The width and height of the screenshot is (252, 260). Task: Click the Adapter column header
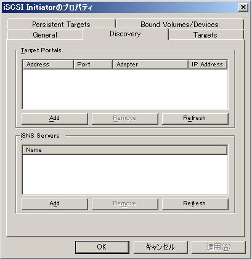tap(150, 65)
